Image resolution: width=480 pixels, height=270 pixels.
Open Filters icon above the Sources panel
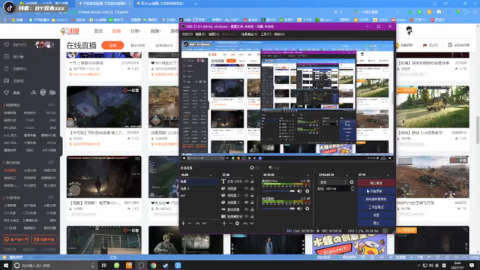pos(271,168)
